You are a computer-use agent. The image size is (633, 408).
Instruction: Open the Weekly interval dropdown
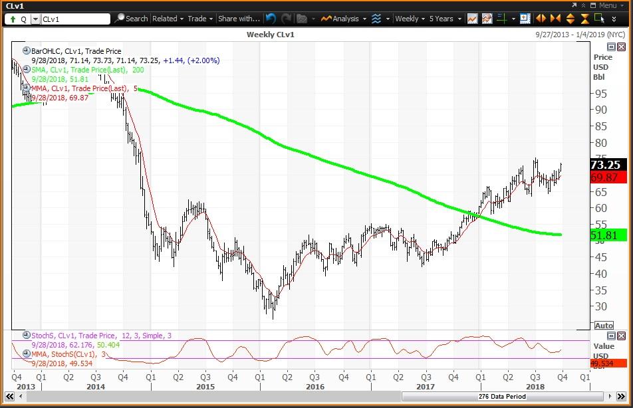point(408,19)
